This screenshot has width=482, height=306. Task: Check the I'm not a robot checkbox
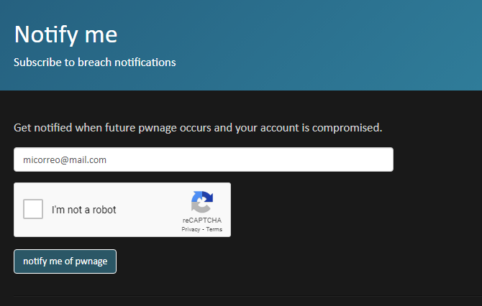(x=33, y=209)
